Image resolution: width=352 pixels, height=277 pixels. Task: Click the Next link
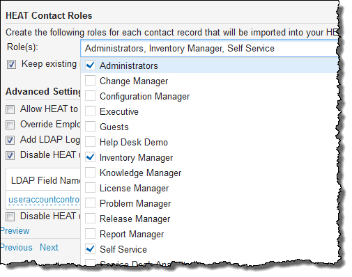pyautogui.click(x=49, y=247)
